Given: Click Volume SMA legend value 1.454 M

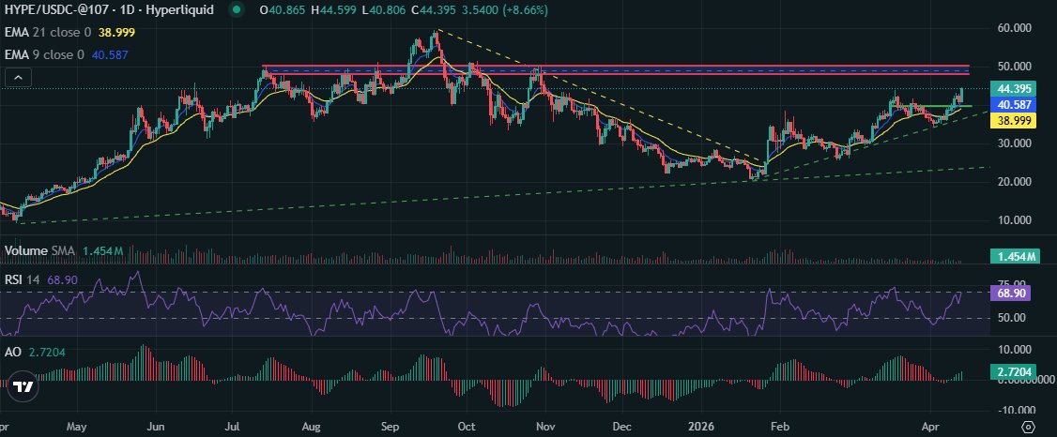Looking at the screenshot, I should point(102,251).
